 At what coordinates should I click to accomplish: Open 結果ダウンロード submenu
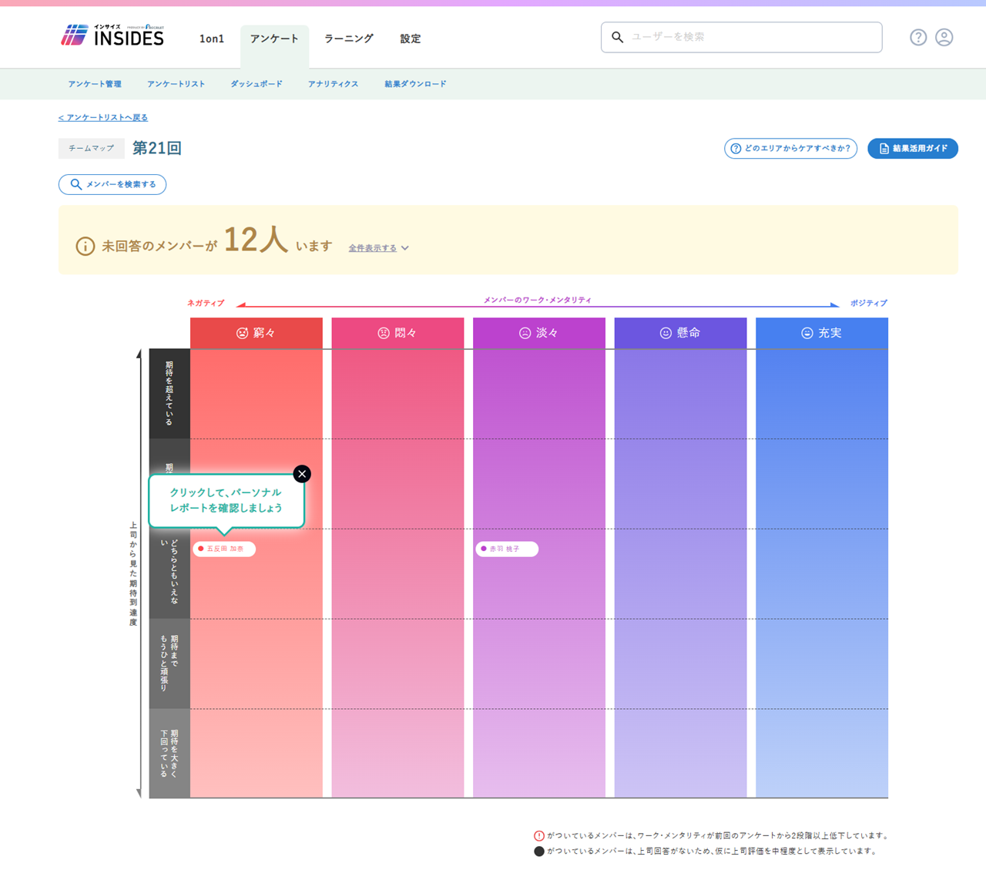[415, 84]
